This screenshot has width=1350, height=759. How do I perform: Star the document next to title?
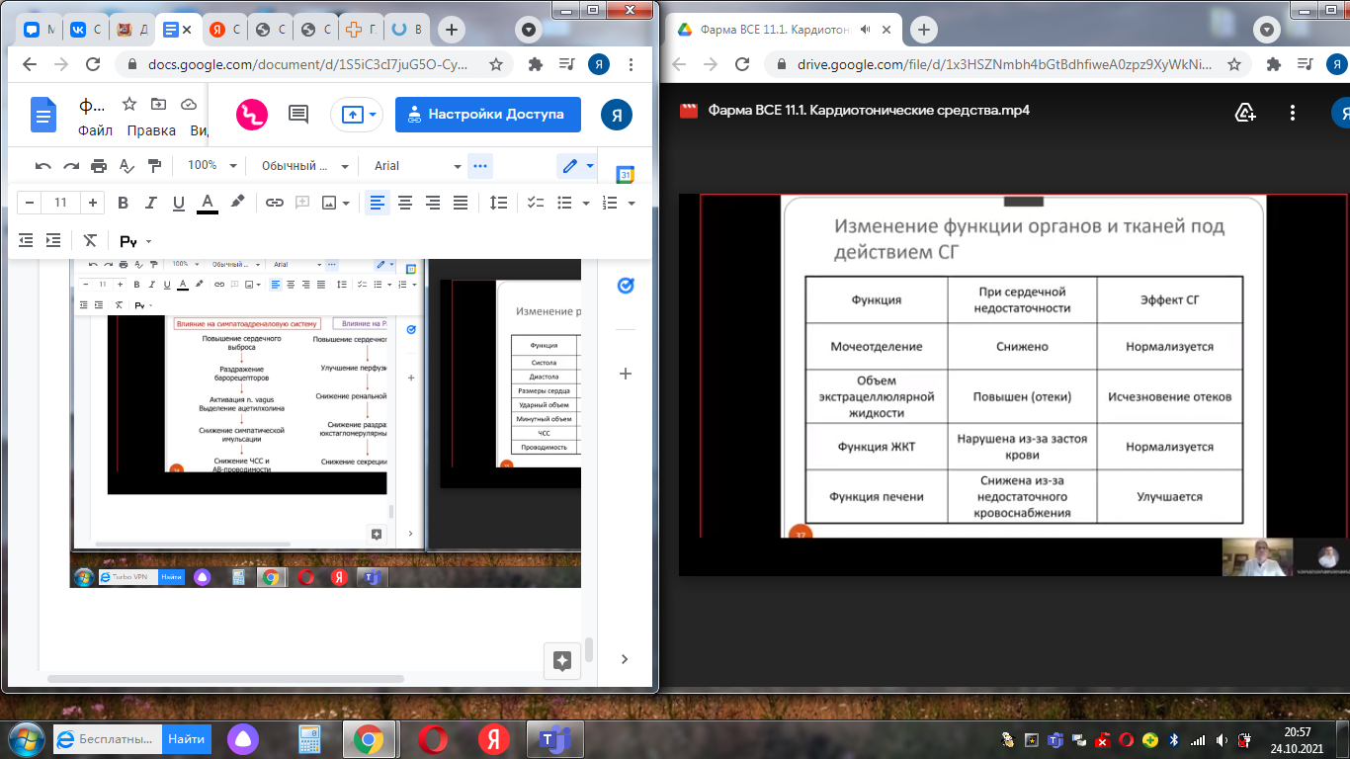pyautogui.click(x=128, y=104)
